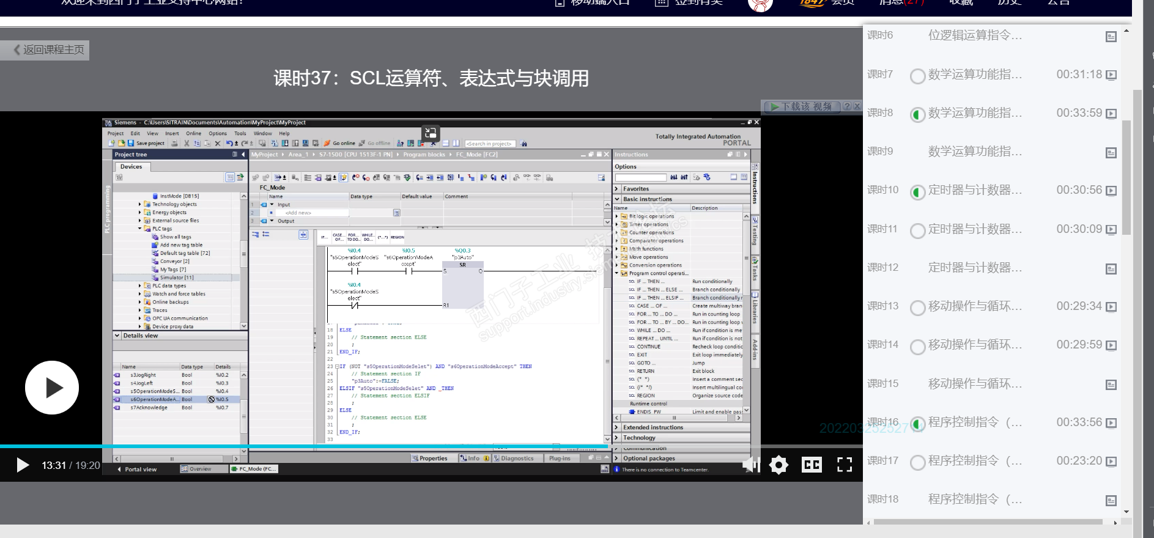Viewport: 1154px width, 538px height.
Task: Select the half-filled progress circle for 课时10
Action: 917,193
